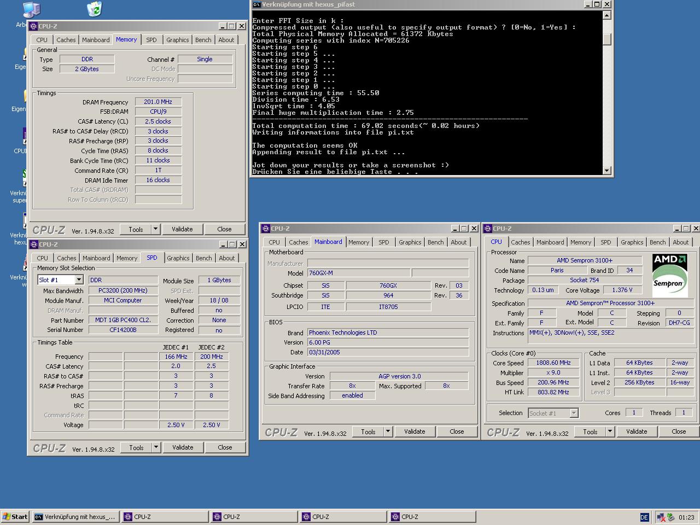
Task: Click the DRAM Frequency value 201.0 MHz
Action: (158, 102)
